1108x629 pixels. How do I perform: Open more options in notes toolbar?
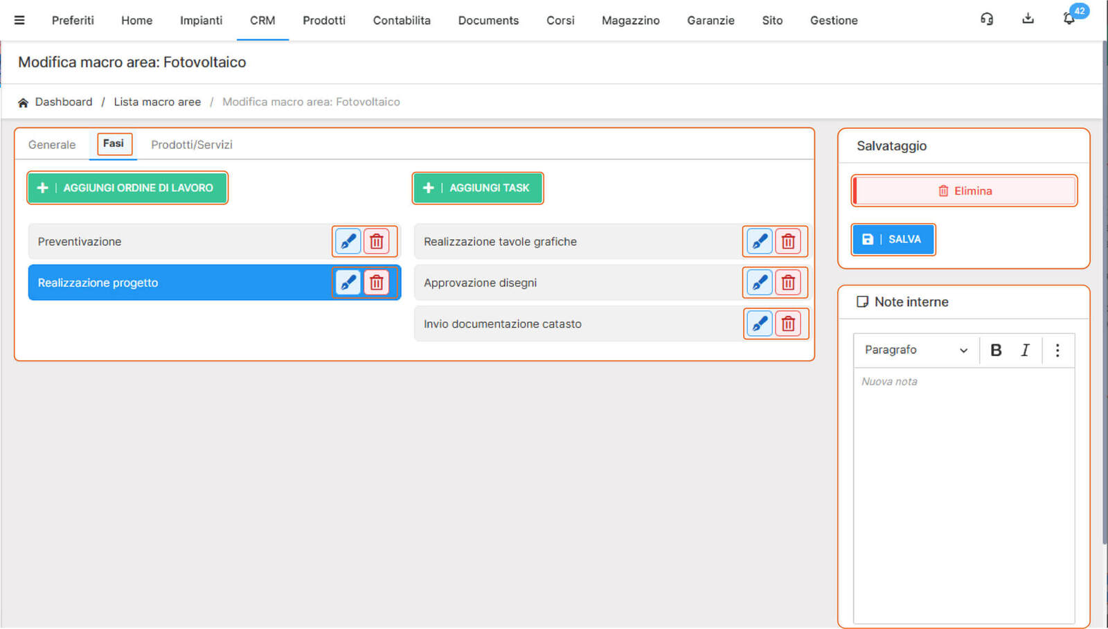tap(1057, 351)
